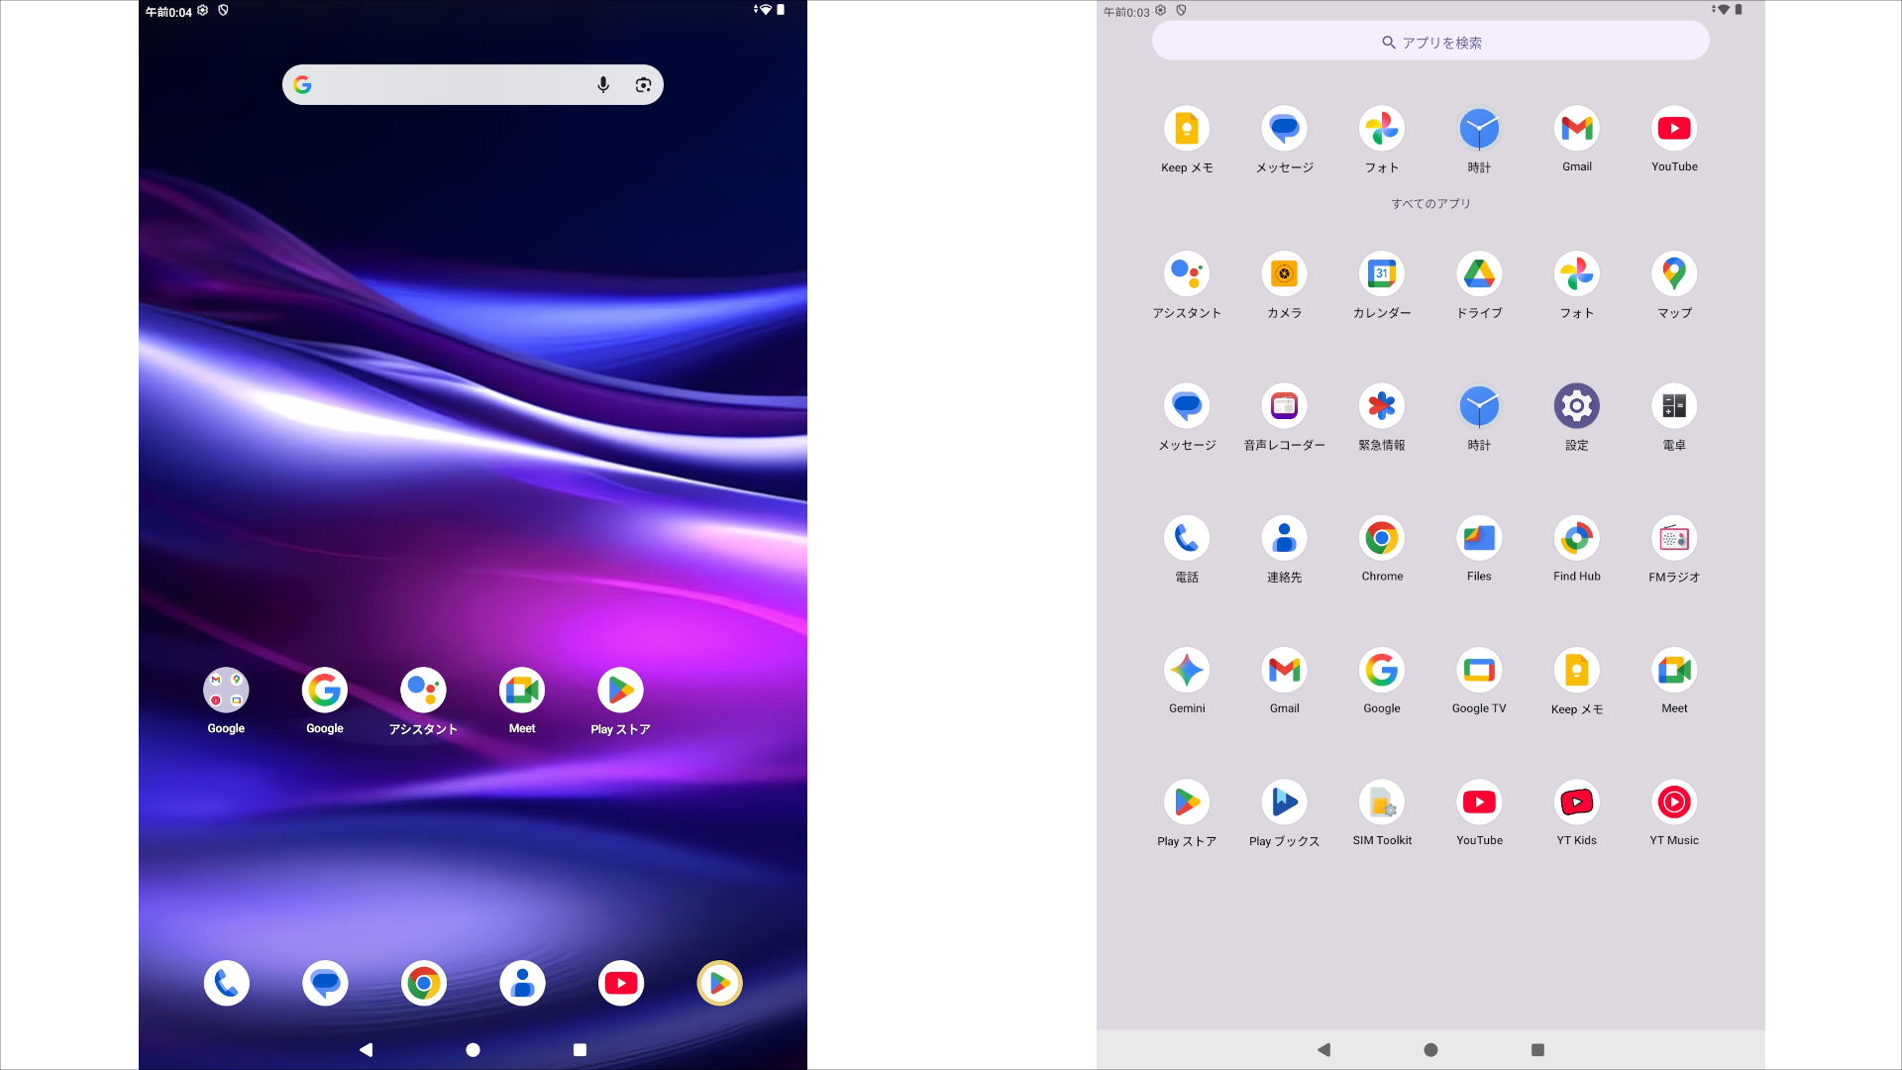The height and width of the screenshot is (1070, 1902).
Task: Launch the Drive (ドライブ) app
Action: 1478,274
